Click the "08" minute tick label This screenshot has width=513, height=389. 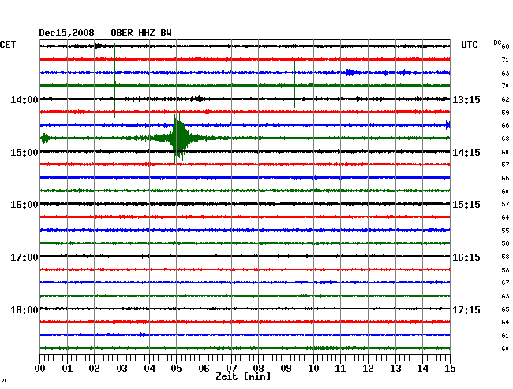(x=258, y=369)
